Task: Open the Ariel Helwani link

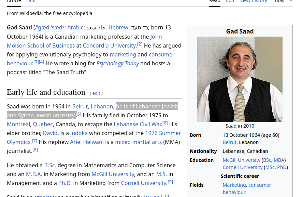Action: tap(87, 142)
